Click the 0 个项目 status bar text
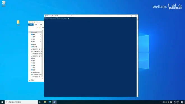This screenshot has width=185, height=104. click(32, 81)
